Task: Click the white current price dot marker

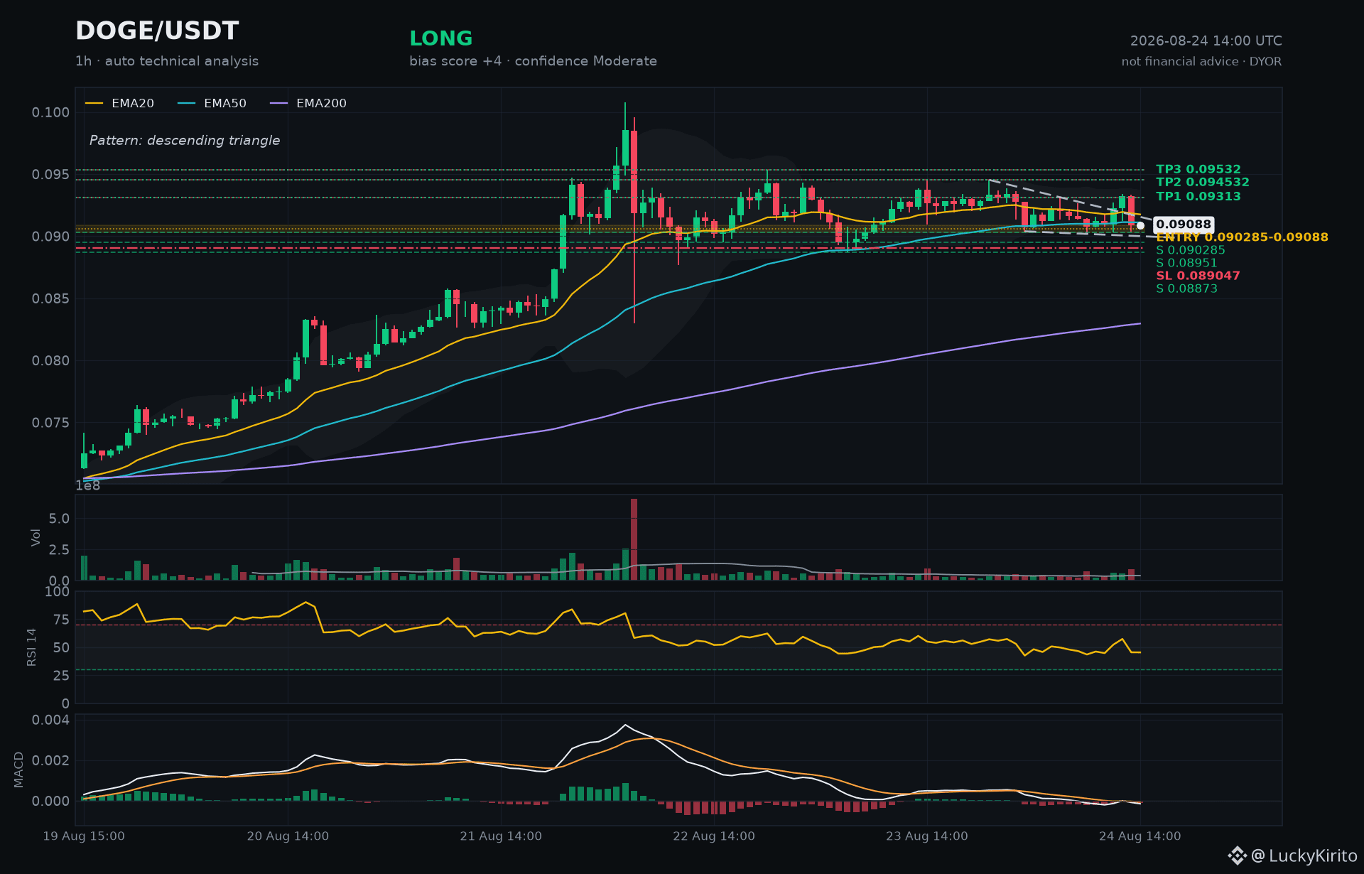Action: coord(1140,225)
